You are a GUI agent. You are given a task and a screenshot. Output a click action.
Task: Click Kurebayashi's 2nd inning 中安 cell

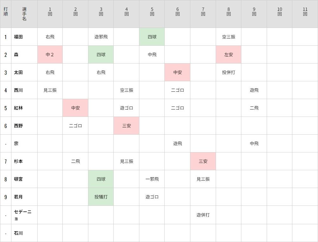(75, 108)
